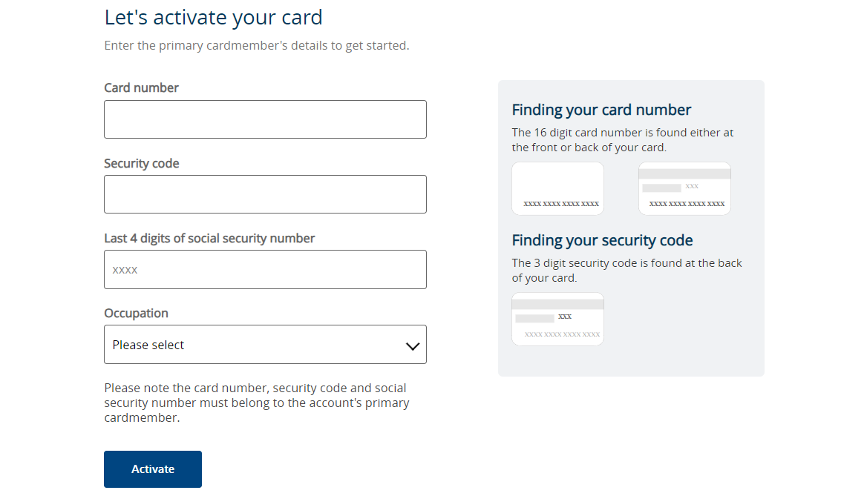This screenshot has width=867, height=493.
Task: Click the 'Finding your security code' heading
Action: point(602,240)
